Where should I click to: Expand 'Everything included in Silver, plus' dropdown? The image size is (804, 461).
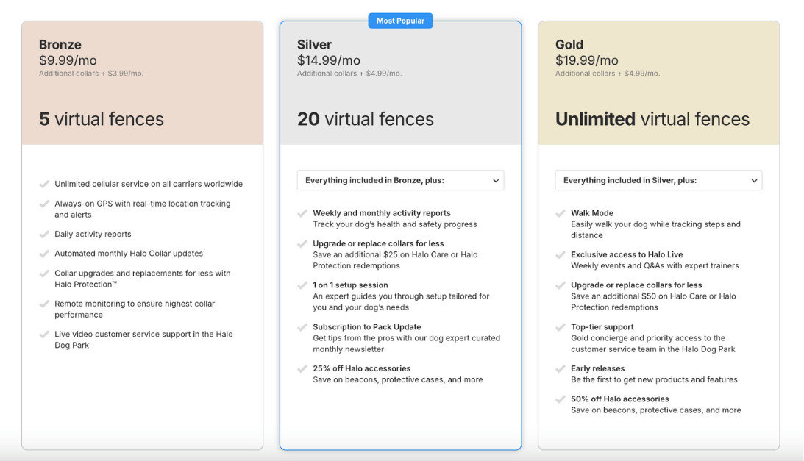coord(658,180)
